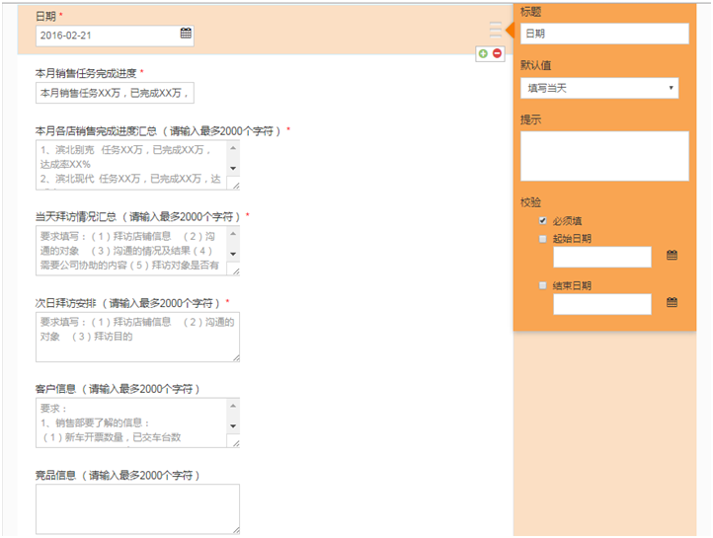Click the empty 提示 text area
The width and height of the screenshot is (713, 538).
pos(603,156)
